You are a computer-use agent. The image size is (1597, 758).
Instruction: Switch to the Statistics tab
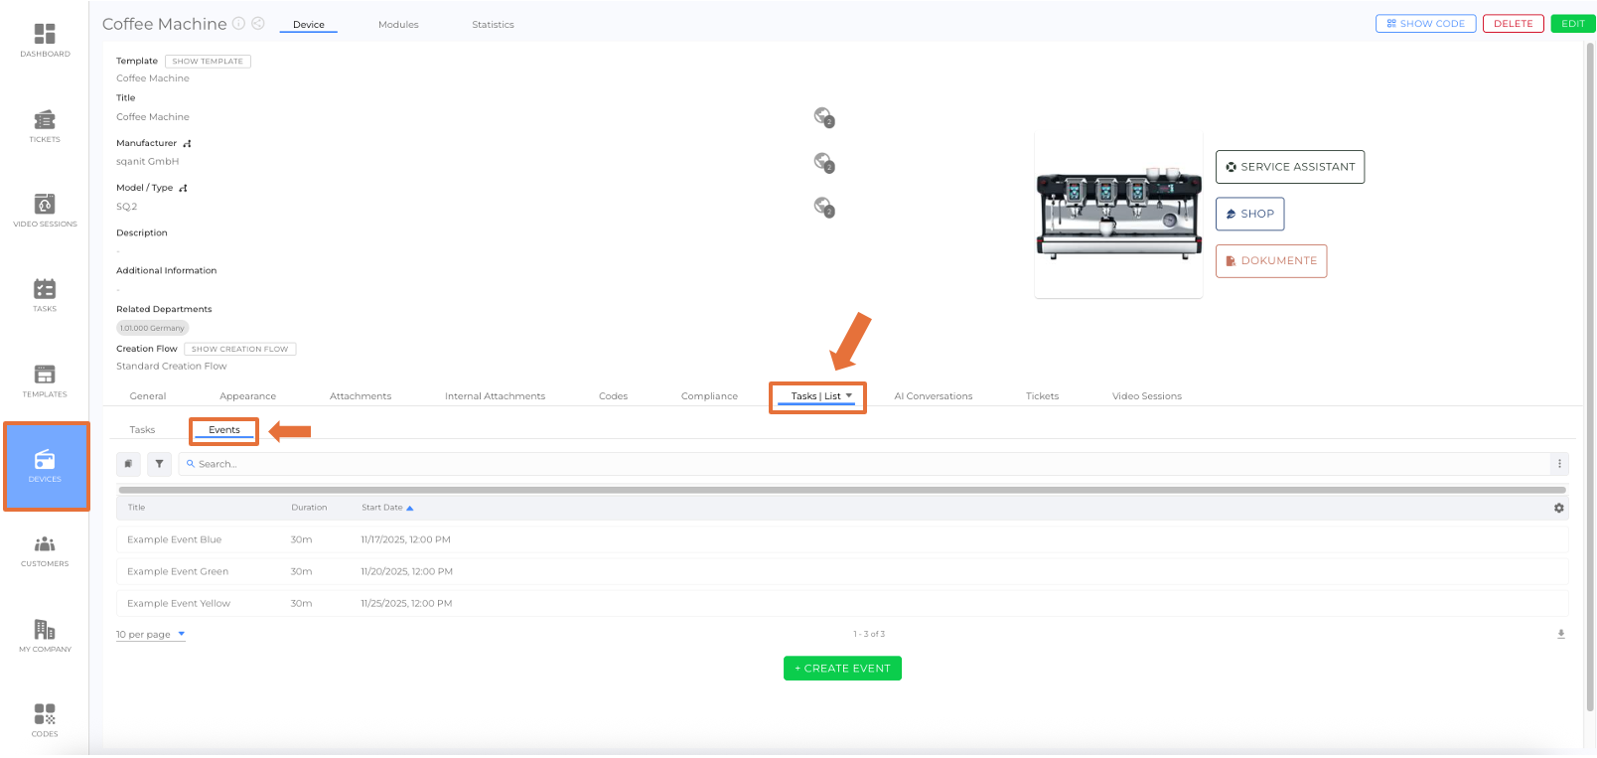pyautogui.click(x=493, y=25)
